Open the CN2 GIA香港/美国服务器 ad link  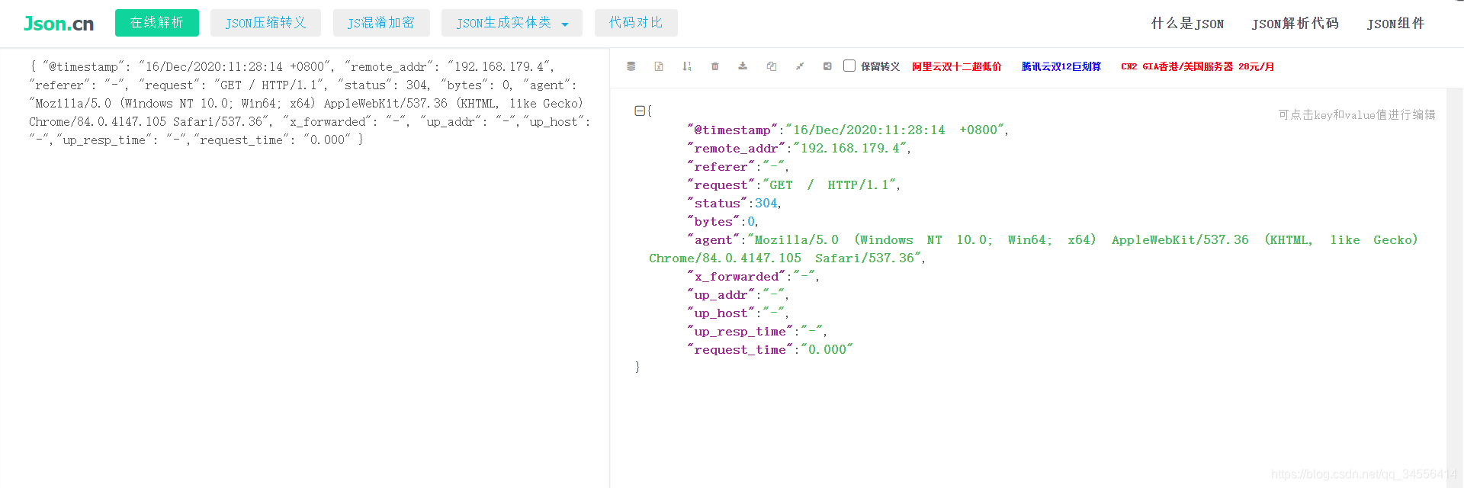(x=1197, y=66)
